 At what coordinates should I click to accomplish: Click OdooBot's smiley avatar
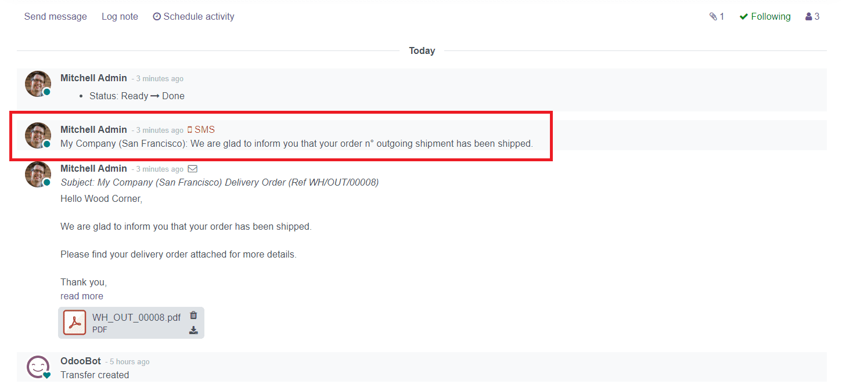click(x=37, y=367)
